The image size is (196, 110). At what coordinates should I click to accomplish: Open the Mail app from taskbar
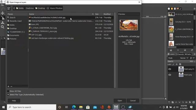coord(95,107)
